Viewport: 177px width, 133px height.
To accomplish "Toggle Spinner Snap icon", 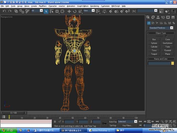I will point(128,11).
